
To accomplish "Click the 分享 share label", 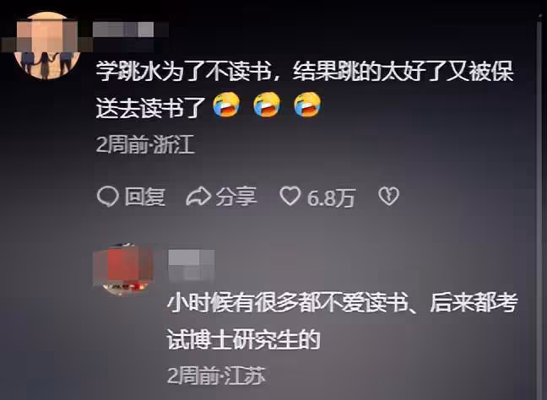I will pos(236,197).
